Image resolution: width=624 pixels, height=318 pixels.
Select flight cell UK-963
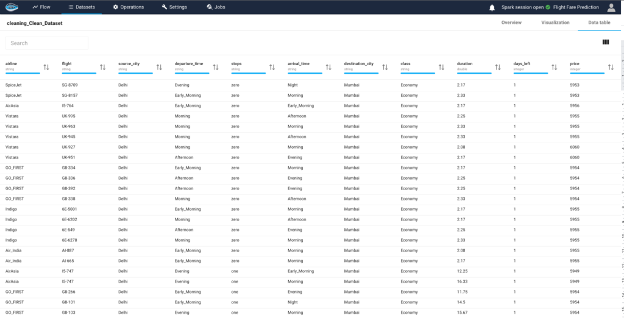click(69, 127)
